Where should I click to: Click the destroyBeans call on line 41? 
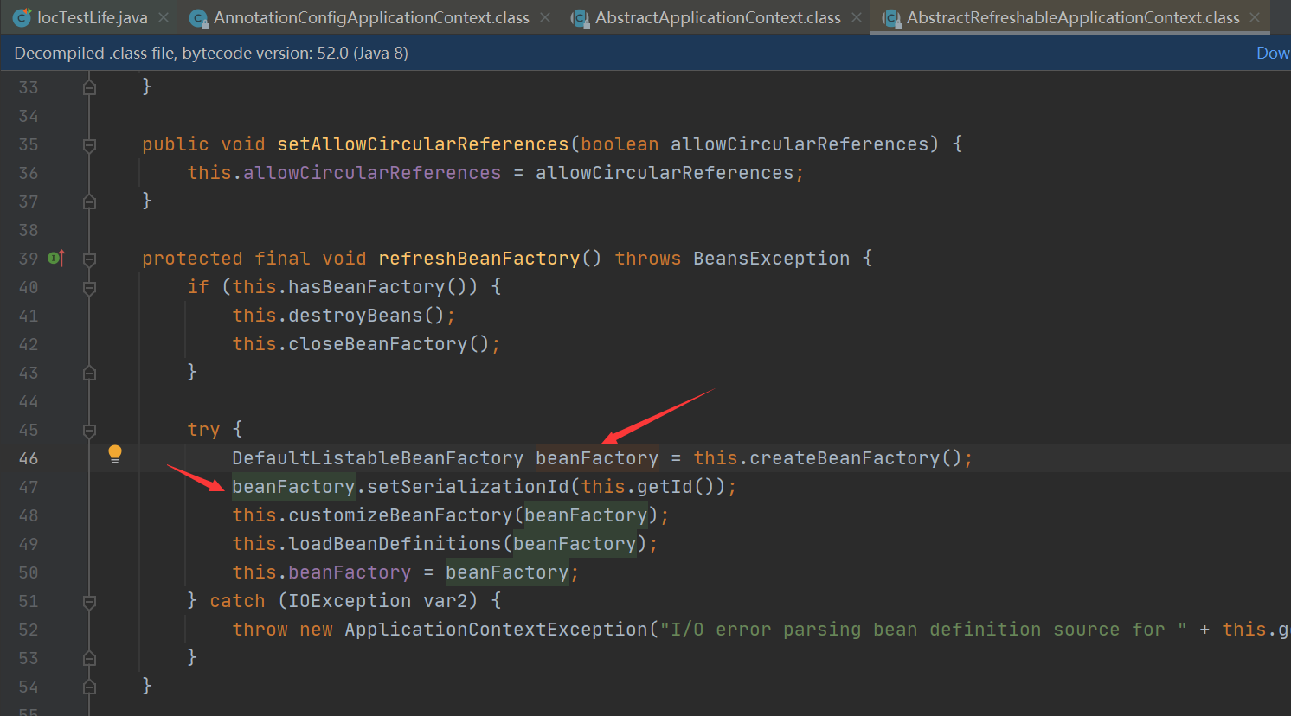[356, 316]
